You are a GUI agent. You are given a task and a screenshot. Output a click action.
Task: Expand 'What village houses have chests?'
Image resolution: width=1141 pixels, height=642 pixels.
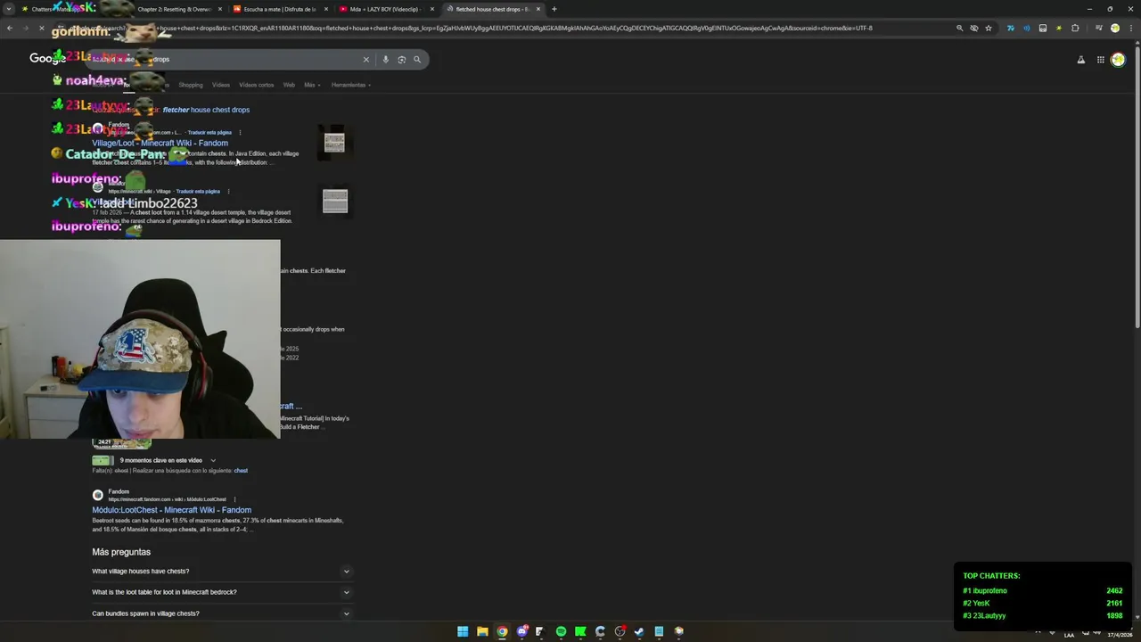pyautogui.click(x=222, y=572)
